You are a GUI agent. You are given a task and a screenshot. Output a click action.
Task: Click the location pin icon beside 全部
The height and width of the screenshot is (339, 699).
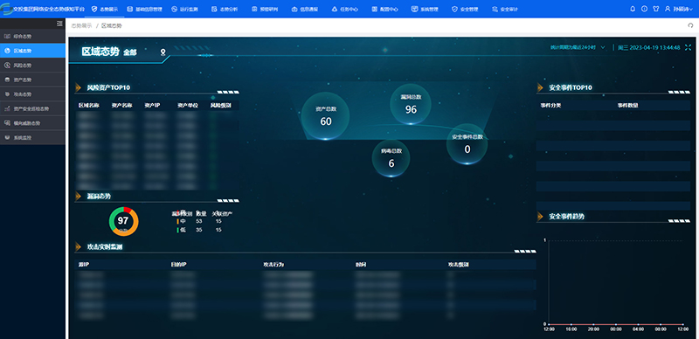coord(163,52)
